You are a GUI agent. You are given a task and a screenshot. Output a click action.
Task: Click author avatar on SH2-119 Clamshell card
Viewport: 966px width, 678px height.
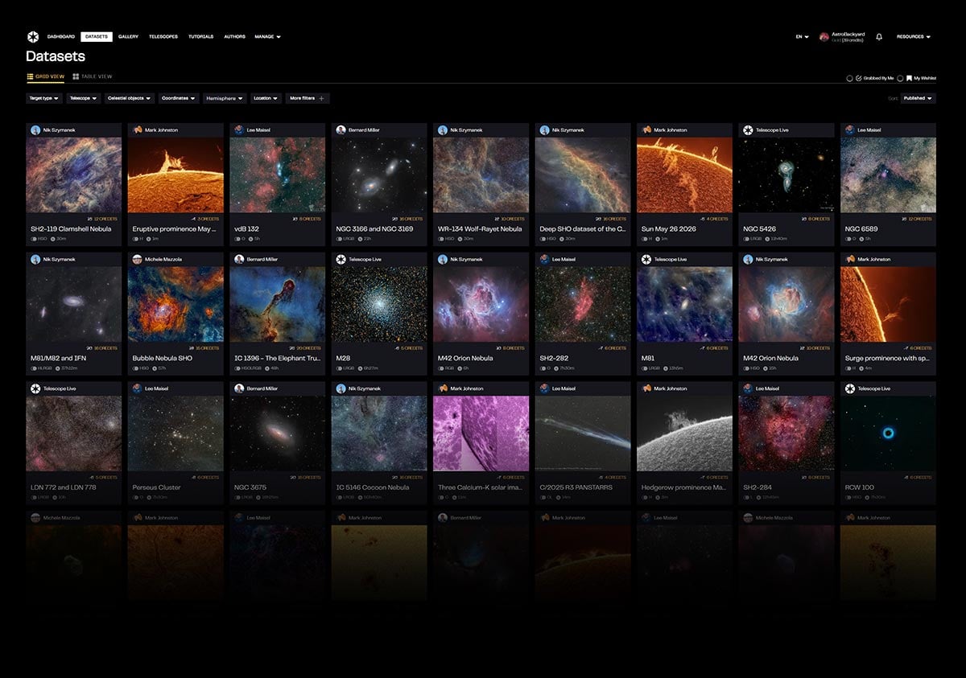[35, 129]
